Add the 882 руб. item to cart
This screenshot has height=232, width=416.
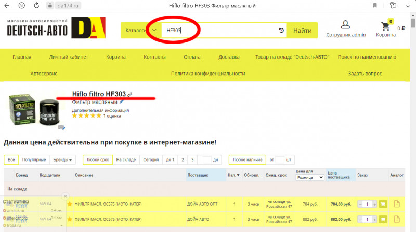pyautogui.click(x=383, y=219)
